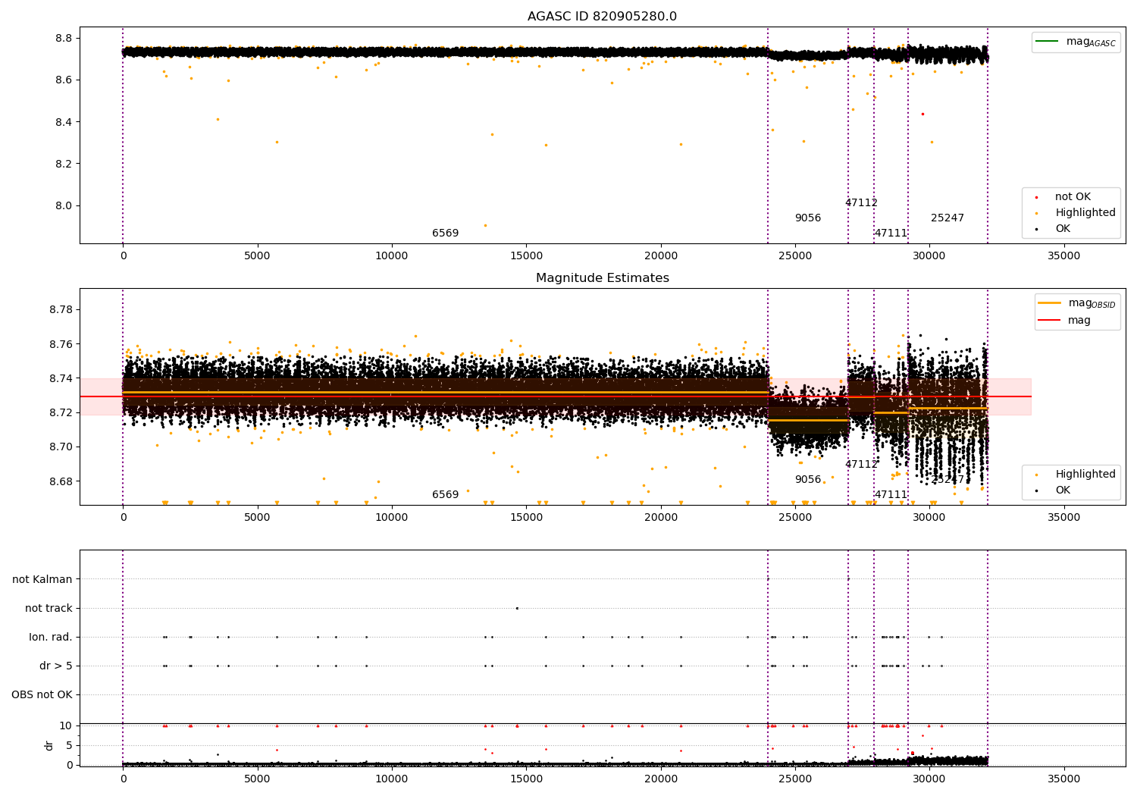Click the 8.4 tick on AGASC plot
This screenshot has width=1137, height=796.
[64, 122]
